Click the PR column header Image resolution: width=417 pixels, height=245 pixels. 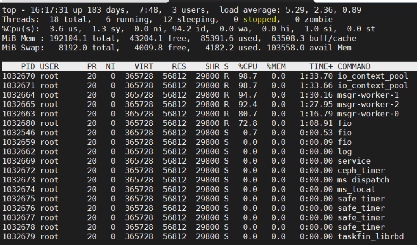[x=92, y=66]
